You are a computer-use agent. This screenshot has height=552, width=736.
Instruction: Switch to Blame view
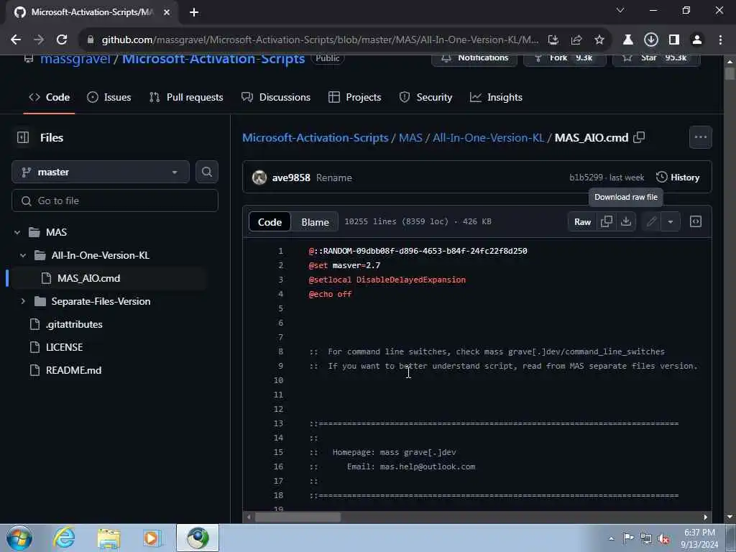[x=315, y=221]
